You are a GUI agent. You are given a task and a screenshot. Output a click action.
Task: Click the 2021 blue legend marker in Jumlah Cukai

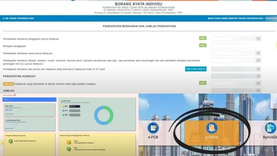[x=63, y=111]
